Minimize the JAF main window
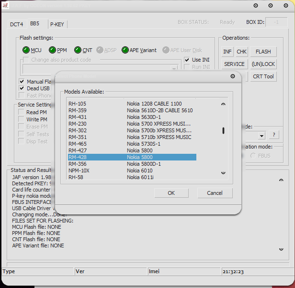 click(256, 6)
